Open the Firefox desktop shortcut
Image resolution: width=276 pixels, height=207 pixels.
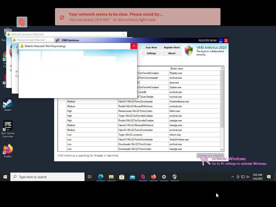tap(8, 151)
